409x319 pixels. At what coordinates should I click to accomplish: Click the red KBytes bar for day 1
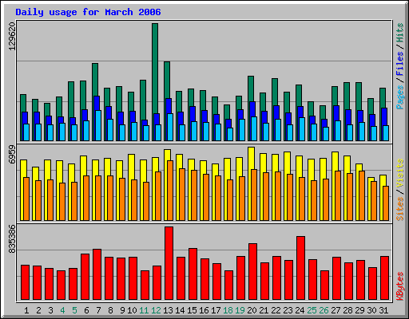(25, 282)
